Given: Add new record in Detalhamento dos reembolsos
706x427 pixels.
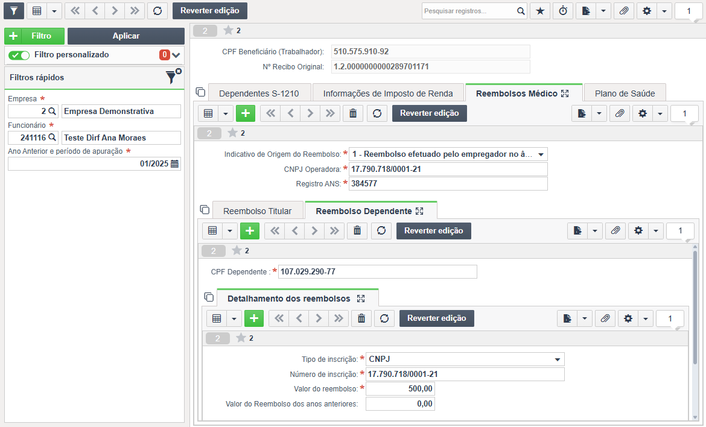Looking at the screenshot, I should 254,318.
